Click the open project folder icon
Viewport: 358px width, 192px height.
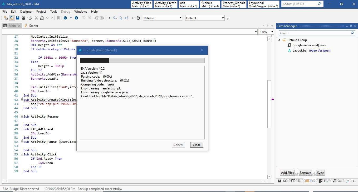coord(12,18)
